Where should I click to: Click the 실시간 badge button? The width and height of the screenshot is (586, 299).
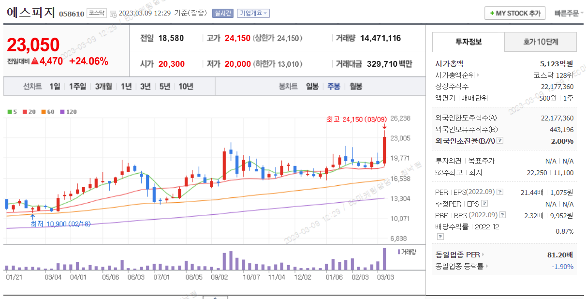(223, 13)
